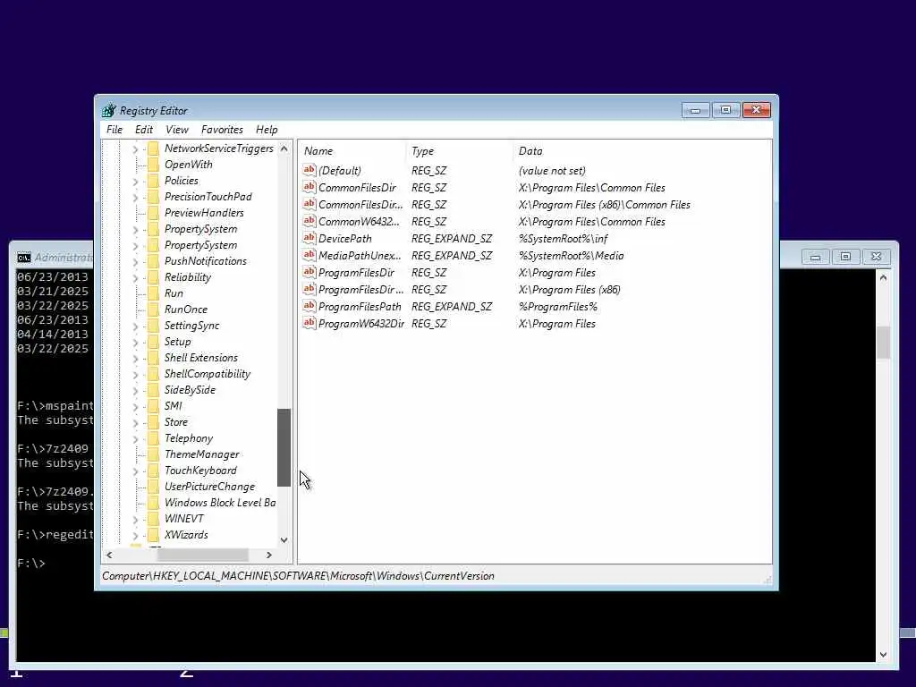Select the MediaPathUnex... value icon
This screenshot has height=687, width=916.
(309, 255)
